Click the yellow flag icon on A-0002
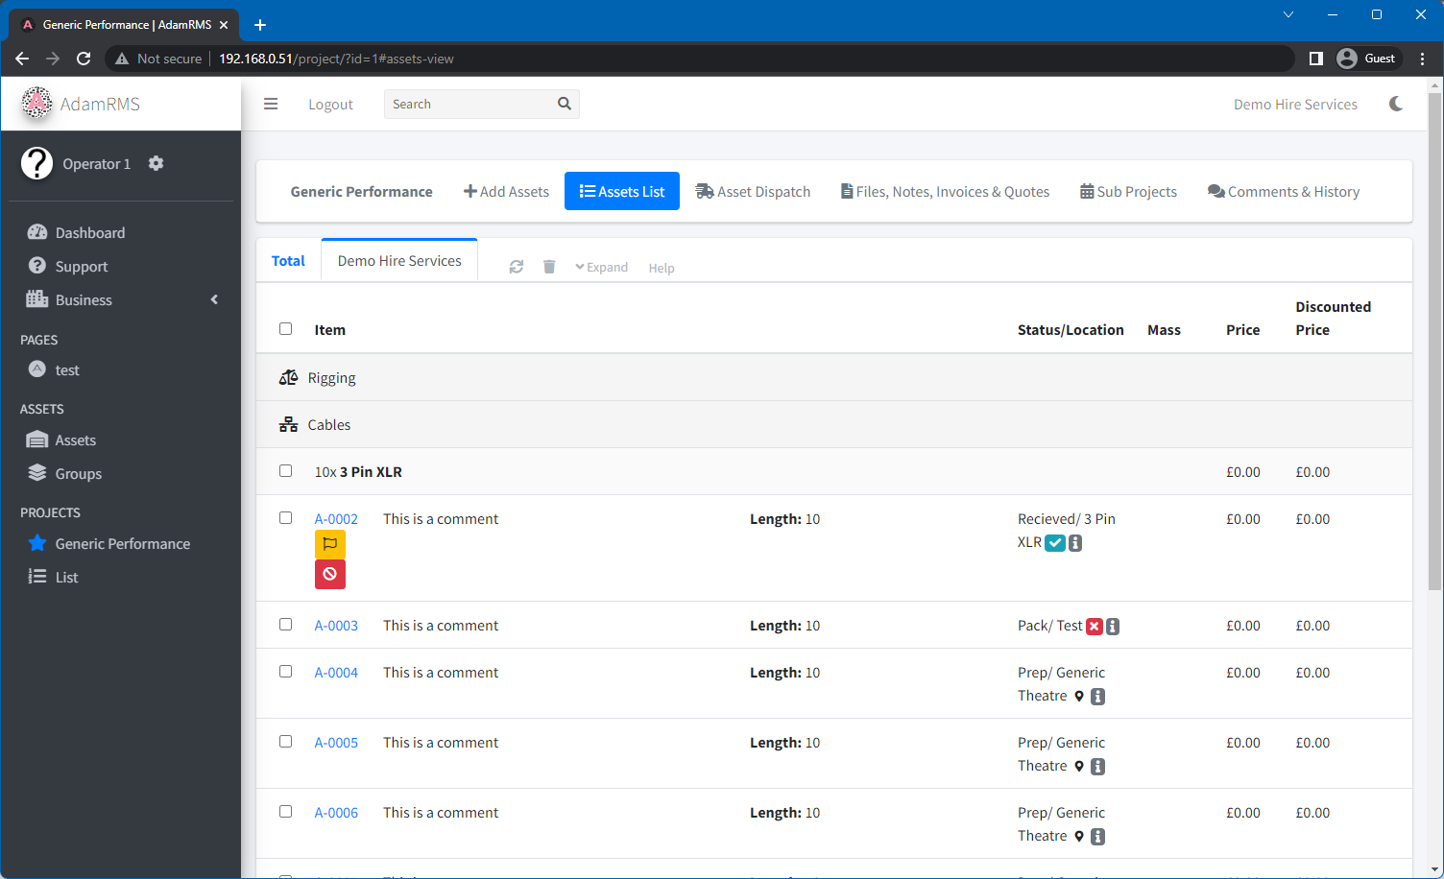 click(329, 544)
